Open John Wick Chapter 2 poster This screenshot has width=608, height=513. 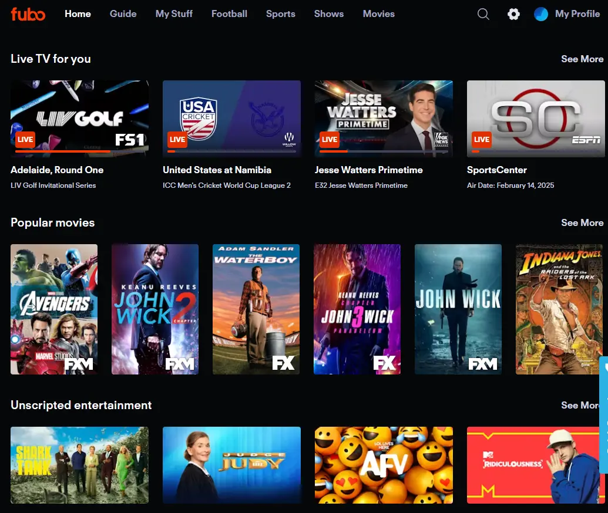point(154,309)
